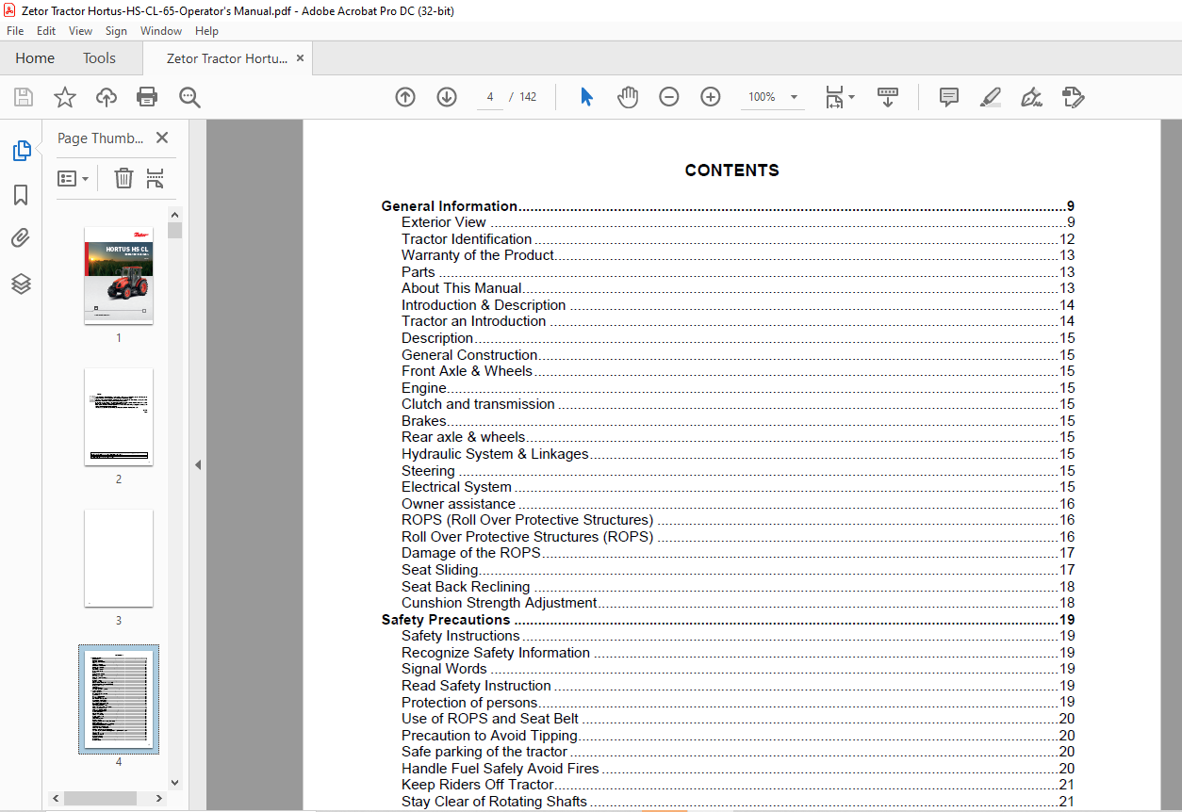The height and width of the screenshot is (812, 1182).
Task: Select the Zetor Tractor document tab
Action: (227, 58)
